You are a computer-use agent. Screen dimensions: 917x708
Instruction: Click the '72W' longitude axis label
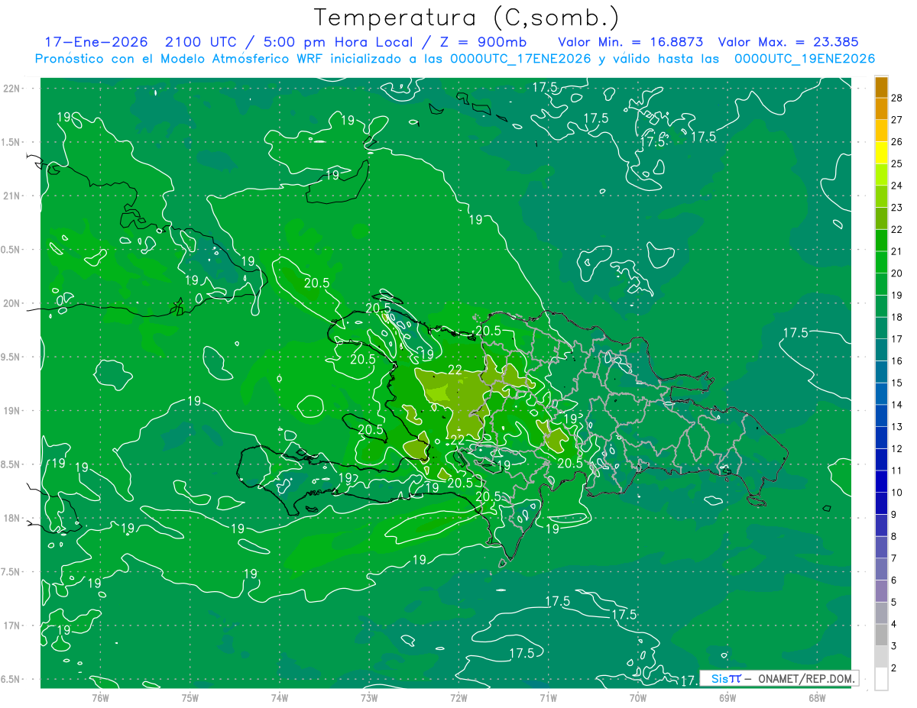pyautogui.click(x=458, y=697)
